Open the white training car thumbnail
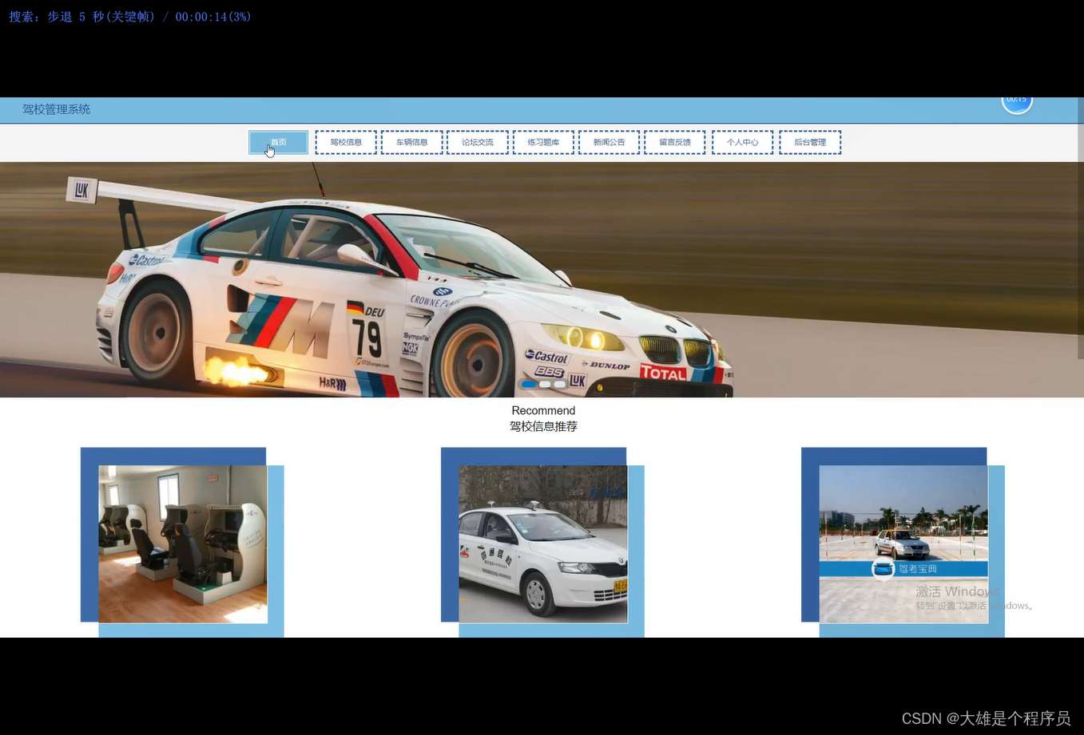This screenshot has width=1084, height=735. [x=543, y=543]
